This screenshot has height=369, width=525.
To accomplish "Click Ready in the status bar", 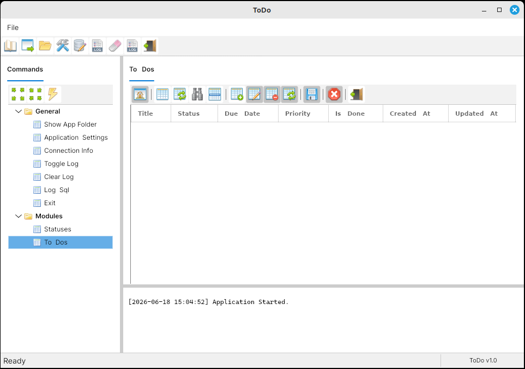I will (x=14, y=361).
